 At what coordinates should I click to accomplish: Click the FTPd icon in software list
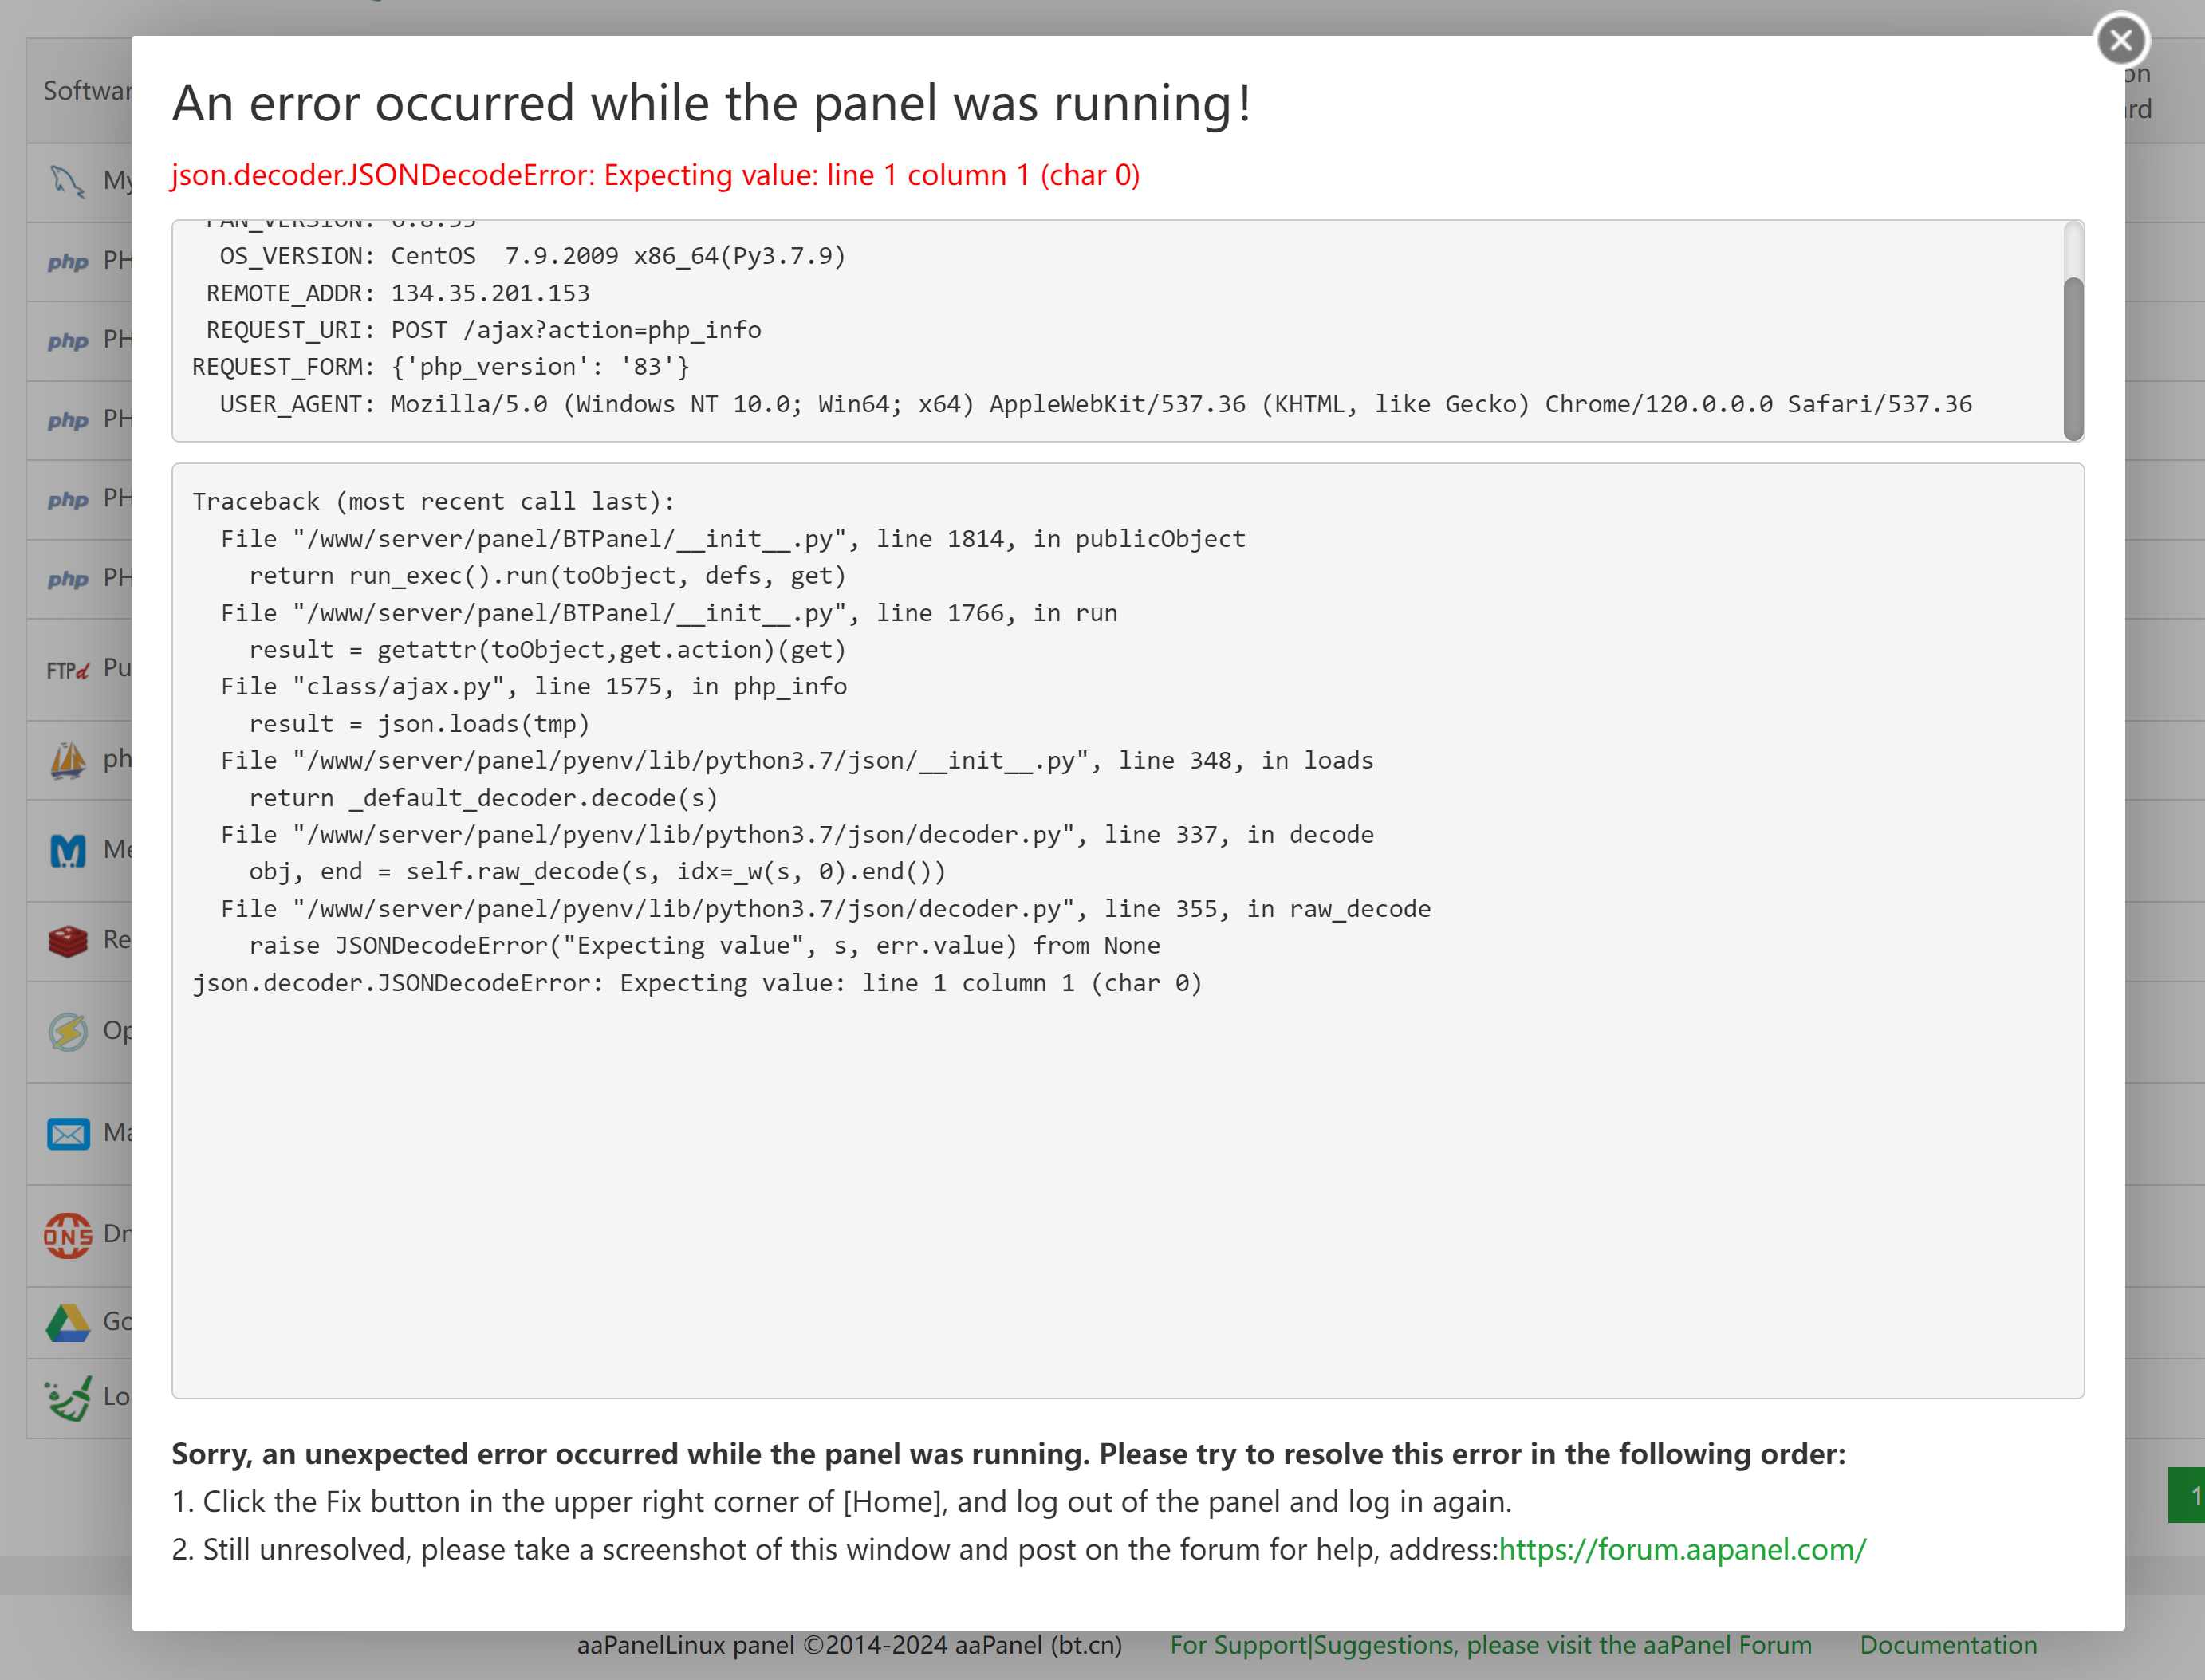point(67,669)
